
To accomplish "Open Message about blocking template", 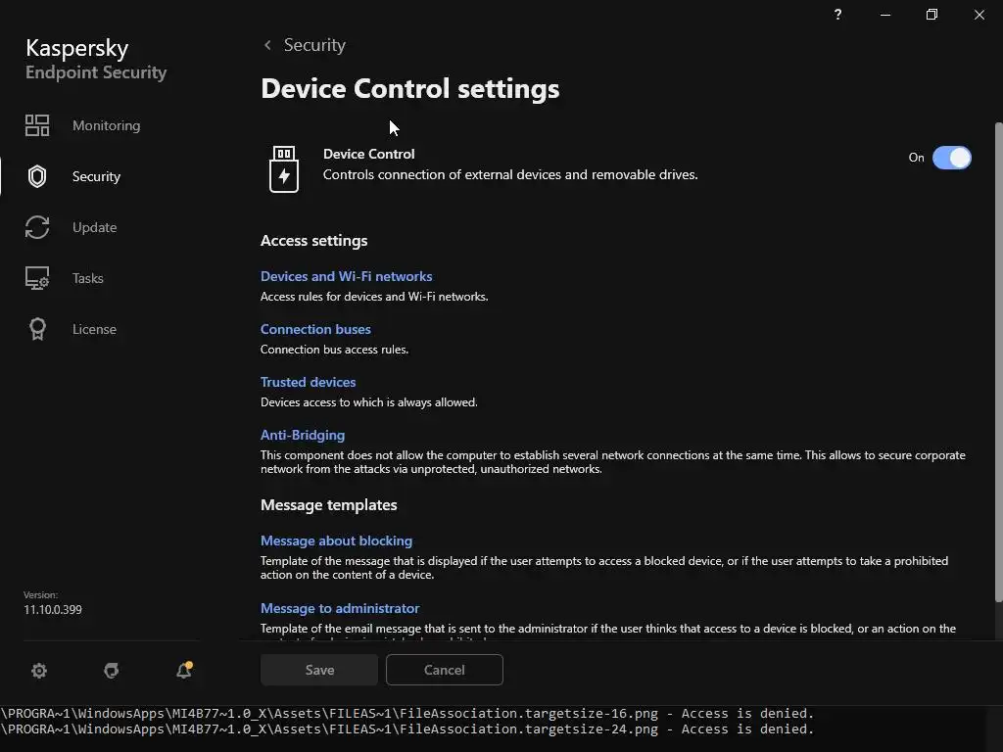I will click(x=337, y=540).
